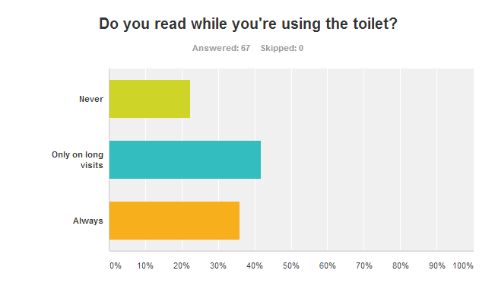Click the 40% axis label

coord(255,266)
